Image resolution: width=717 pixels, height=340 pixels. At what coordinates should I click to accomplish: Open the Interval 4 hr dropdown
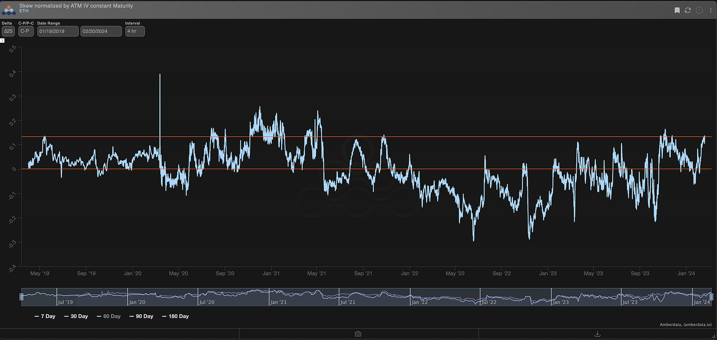point(135,31)
